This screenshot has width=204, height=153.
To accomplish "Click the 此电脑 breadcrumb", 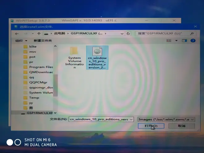I will pos(60,33).
